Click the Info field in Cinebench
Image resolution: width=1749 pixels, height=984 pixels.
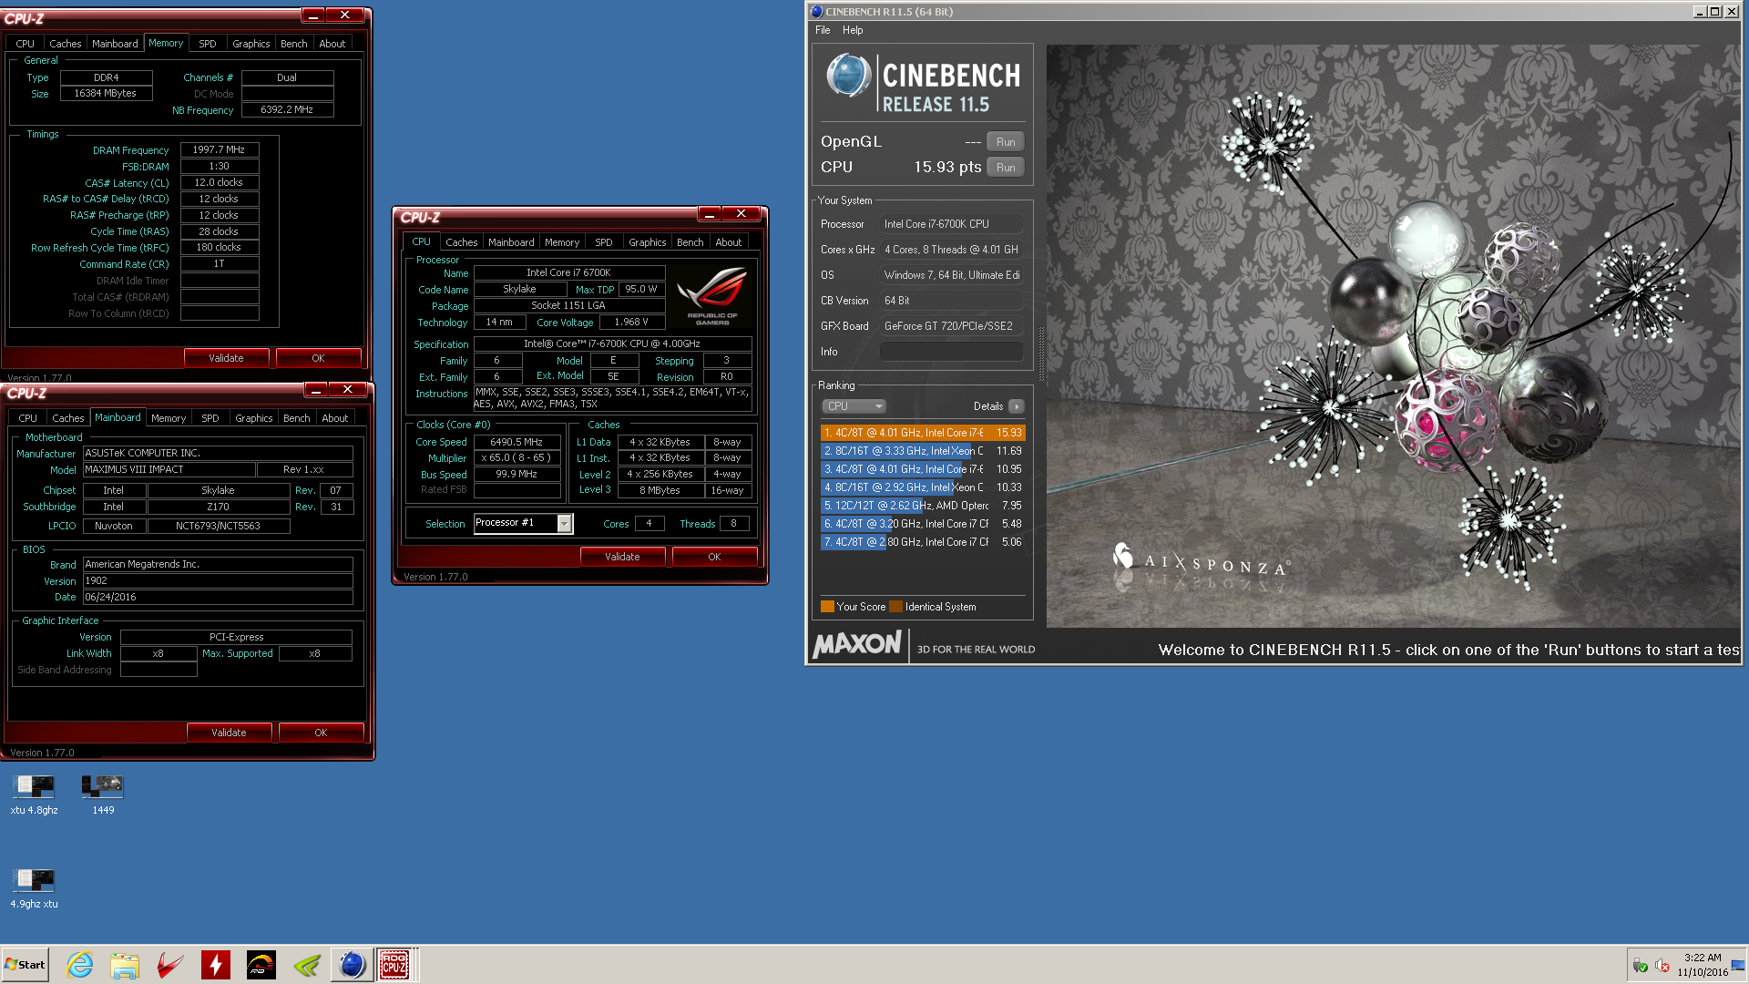click(x=951, y=352)
